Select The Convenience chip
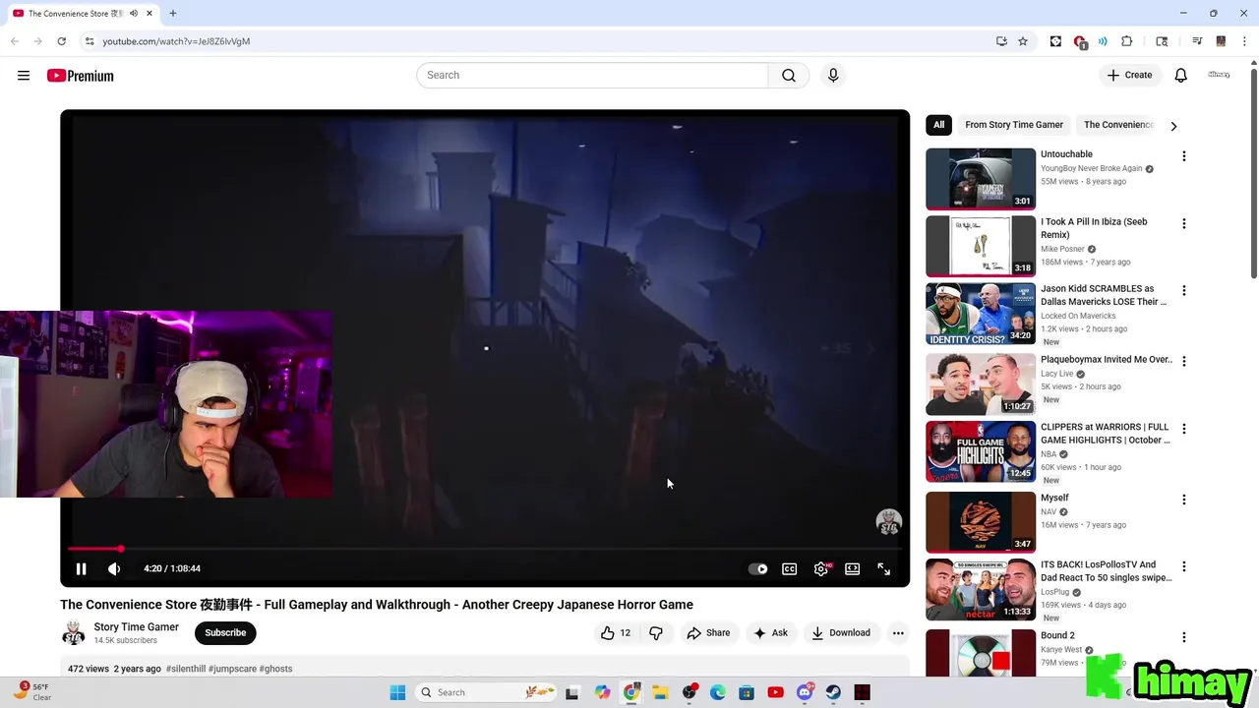This screenshot has height=708, width=1259. point(1118,125)
